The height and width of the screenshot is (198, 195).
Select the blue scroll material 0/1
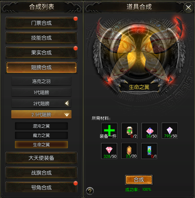pyautogui.click(x=149, y=151)
